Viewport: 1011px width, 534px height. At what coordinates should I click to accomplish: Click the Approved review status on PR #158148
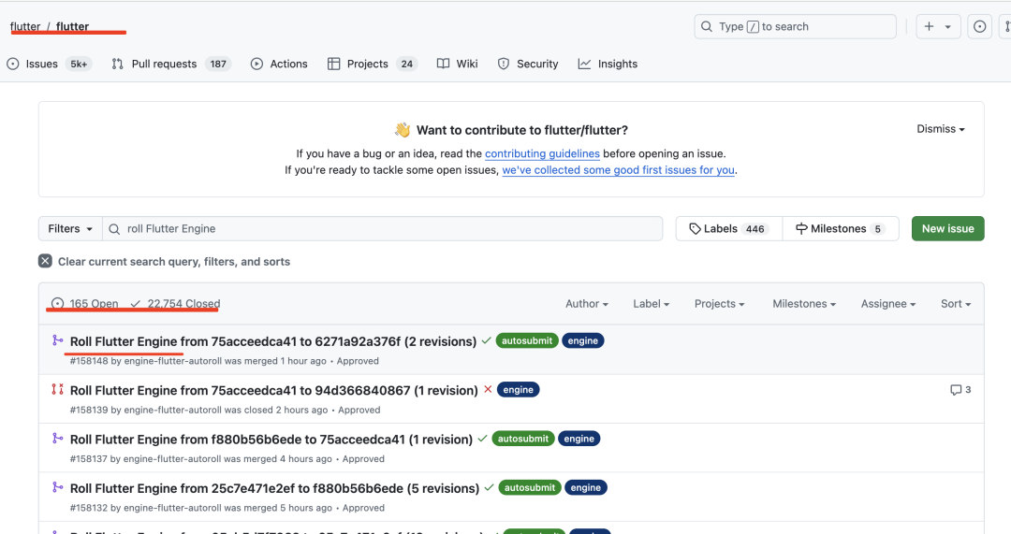(358, 361)
